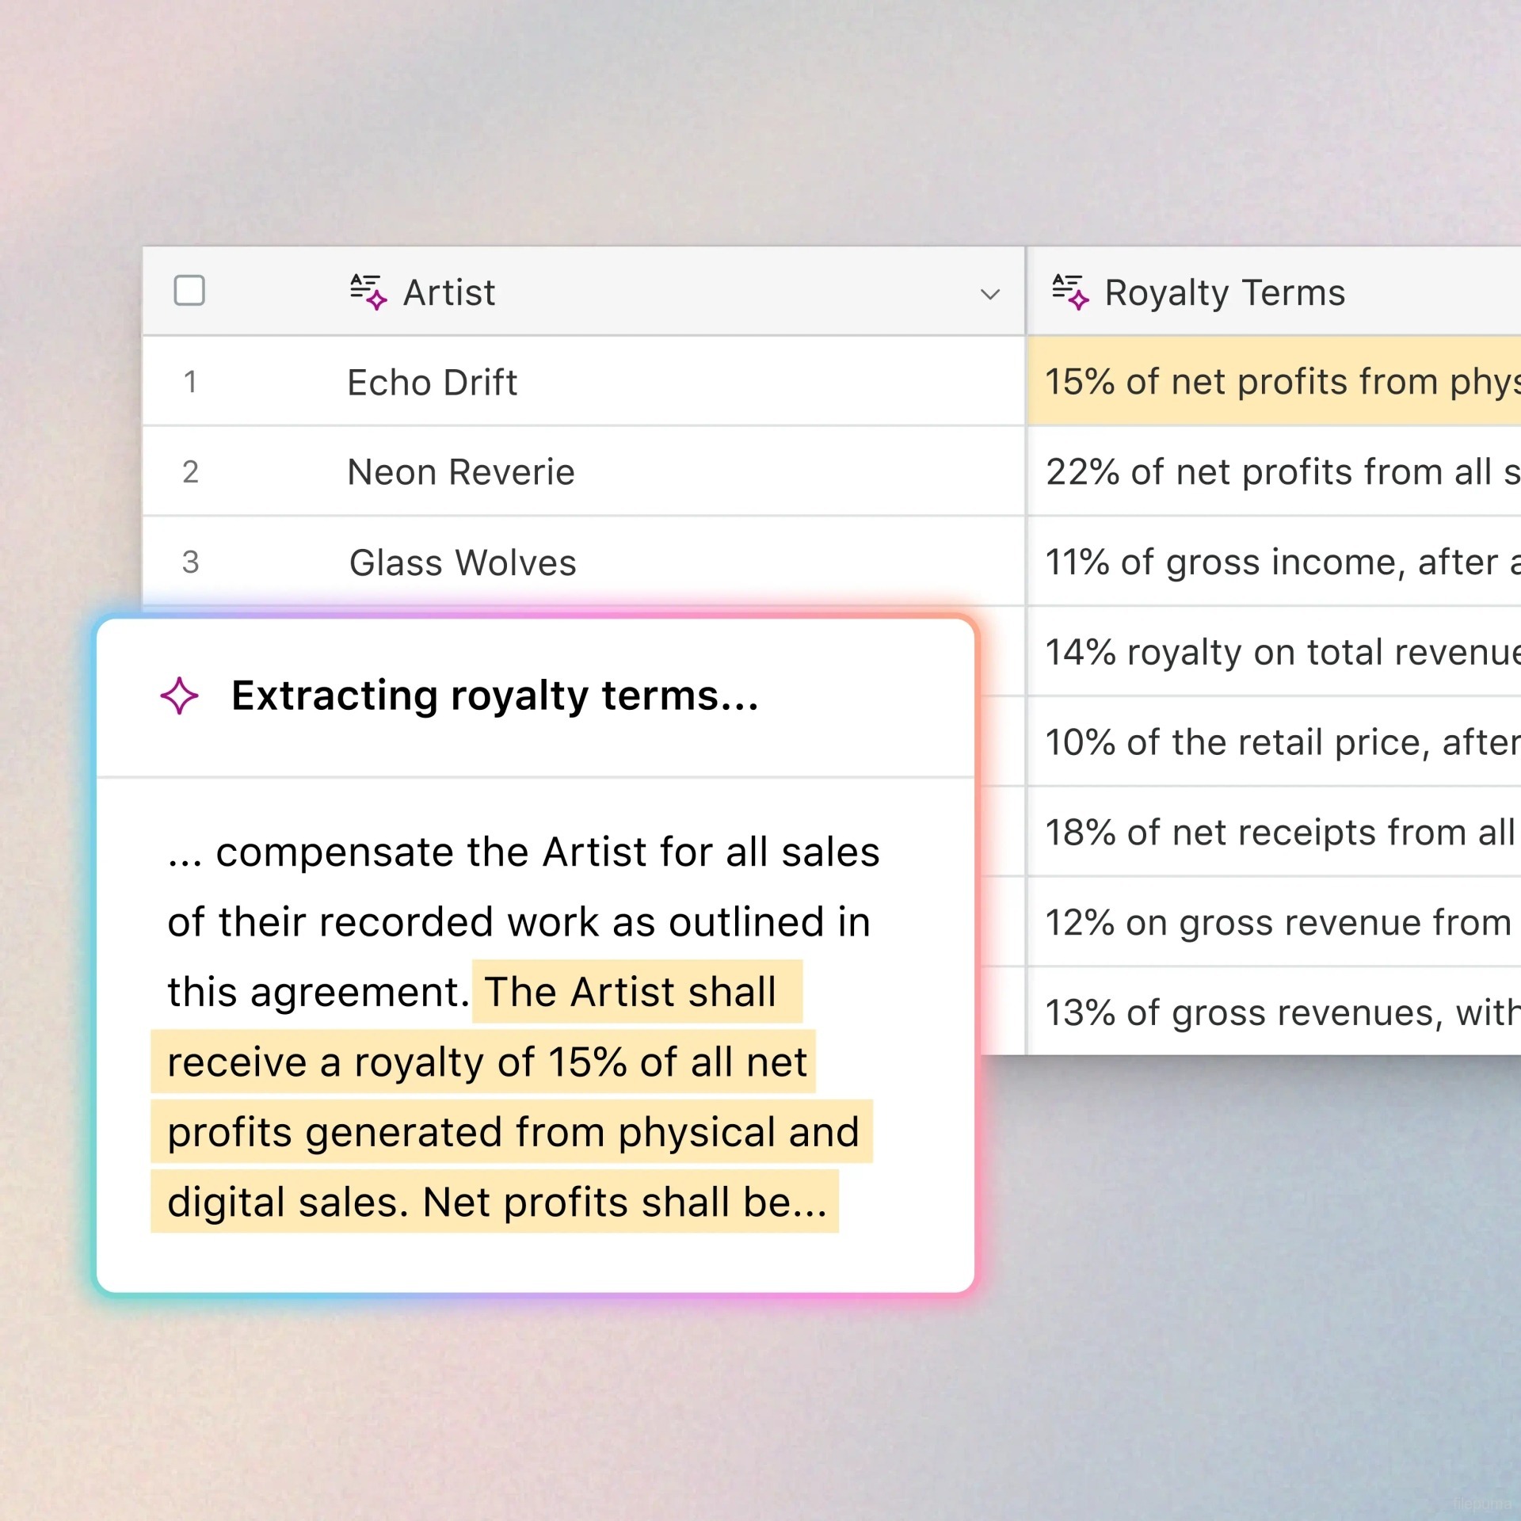The image size is (1521, 1521).
Task: Click the Artist column header
Action: pyautogui.click(x=448, y=292)
